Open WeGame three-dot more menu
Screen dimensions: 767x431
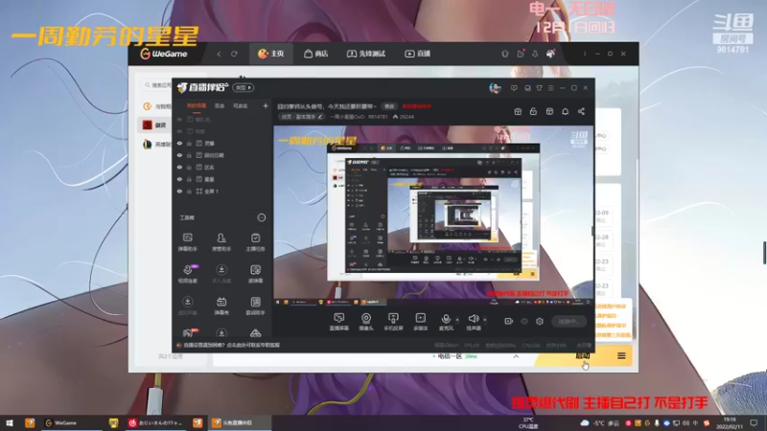click(585, 54)
